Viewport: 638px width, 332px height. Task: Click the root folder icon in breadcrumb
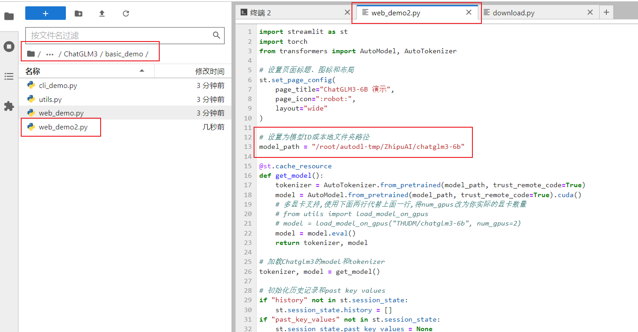[31, 54]
